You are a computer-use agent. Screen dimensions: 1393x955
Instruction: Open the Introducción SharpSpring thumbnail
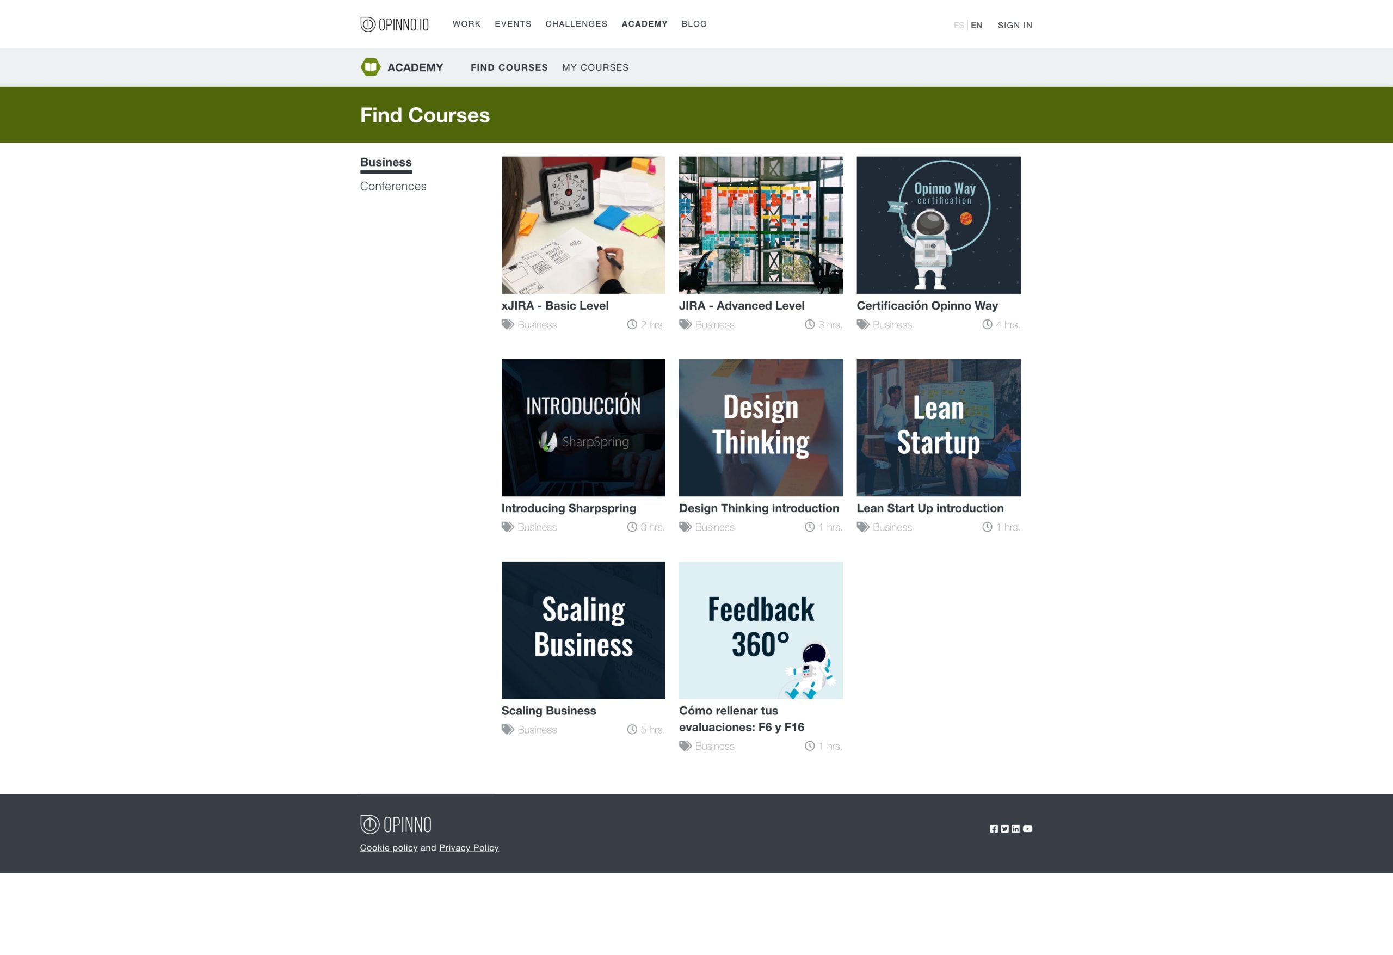[x=583, y=428]
